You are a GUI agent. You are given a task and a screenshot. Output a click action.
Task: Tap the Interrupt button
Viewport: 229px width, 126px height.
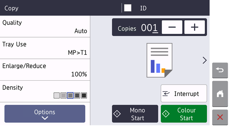pyautogui.click(x=184, y=93)
